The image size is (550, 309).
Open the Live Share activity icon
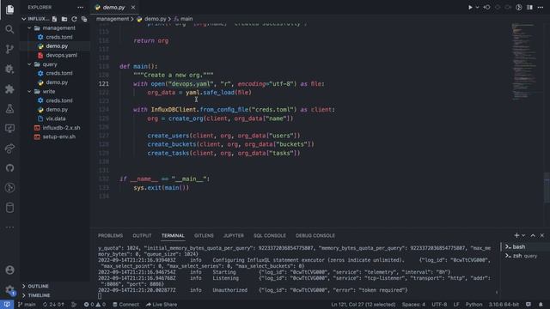click(9, 148)
